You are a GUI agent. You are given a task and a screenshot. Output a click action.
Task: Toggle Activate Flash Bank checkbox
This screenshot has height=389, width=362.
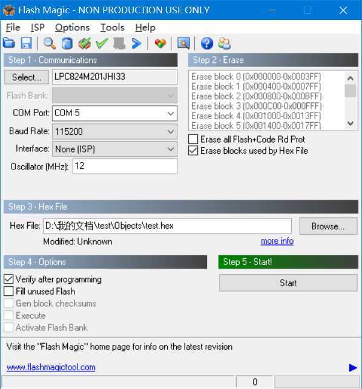(x=8, y=327)
